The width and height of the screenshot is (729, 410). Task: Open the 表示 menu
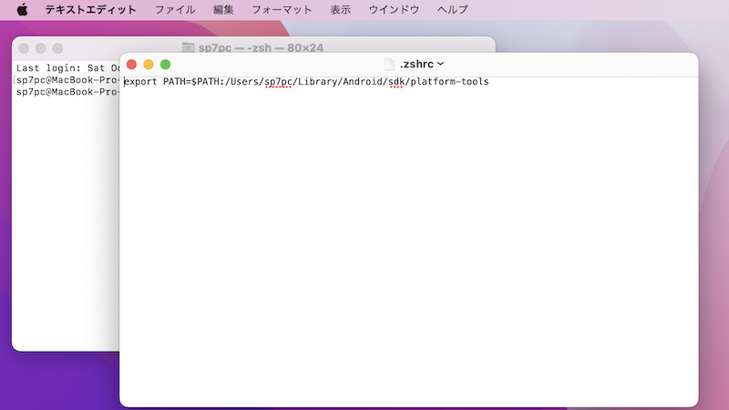pyautogui.click(x=341, y=10)
